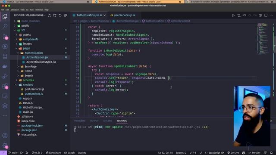Image resolution: width=276 pixels, height=155 pixels.
Task: Open the Terminal menu in menu bar
Action: coord(39,10)
